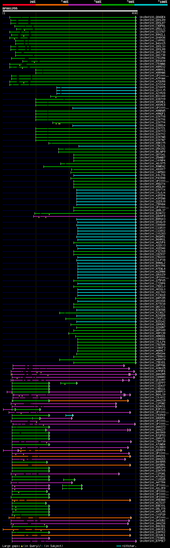Click the UniRef100_C5KI21 label
Screen dimensions: 170x548
152,146
